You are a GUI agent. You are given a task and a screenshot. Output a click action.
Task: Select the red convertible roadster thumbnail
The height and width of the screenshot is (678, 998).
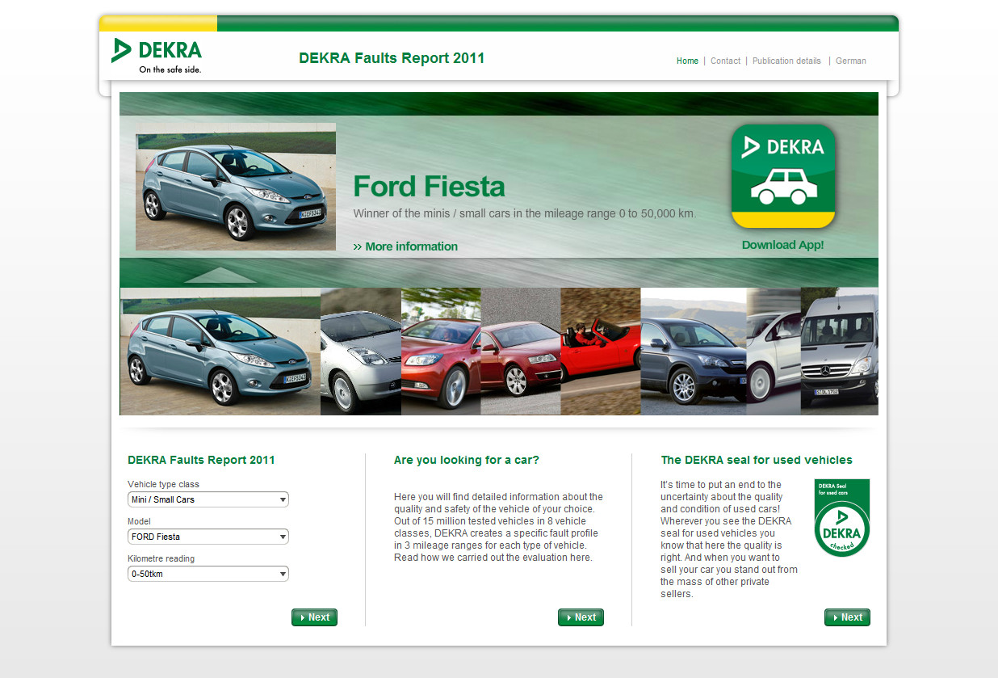click(x=601, y=352)
